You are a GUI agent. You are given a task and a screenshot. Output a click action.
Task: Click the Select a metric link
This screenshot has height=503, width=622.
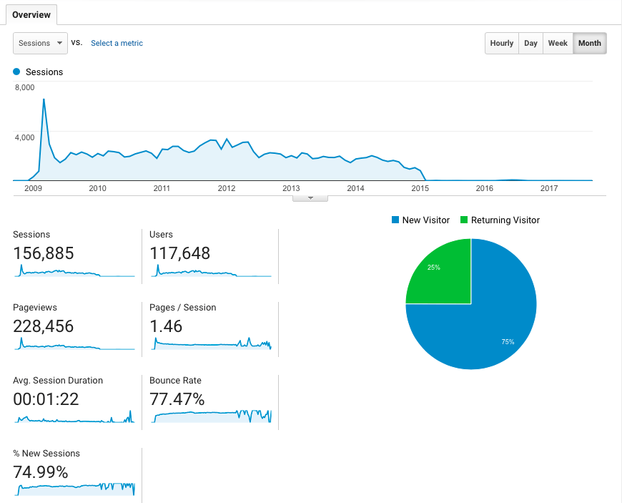point(117,43)
